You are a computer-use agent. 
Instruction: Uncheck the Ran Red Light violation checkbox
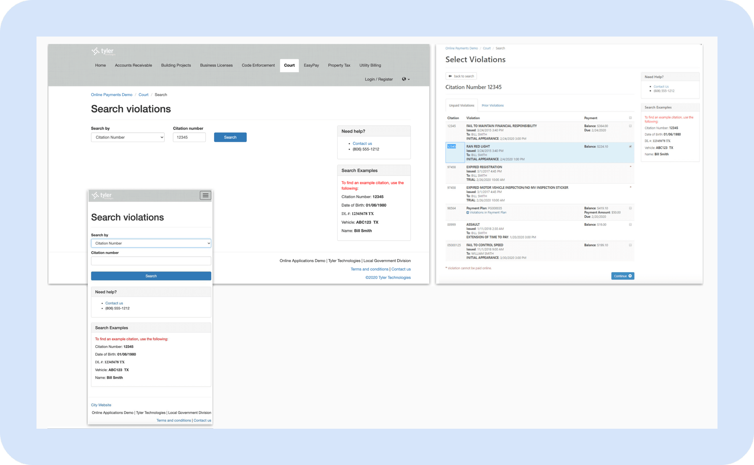click(630, 146)
